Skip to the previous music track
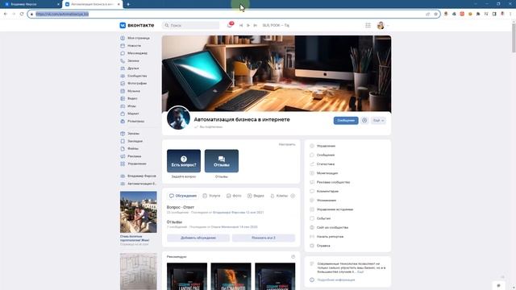 coord(241,25)
